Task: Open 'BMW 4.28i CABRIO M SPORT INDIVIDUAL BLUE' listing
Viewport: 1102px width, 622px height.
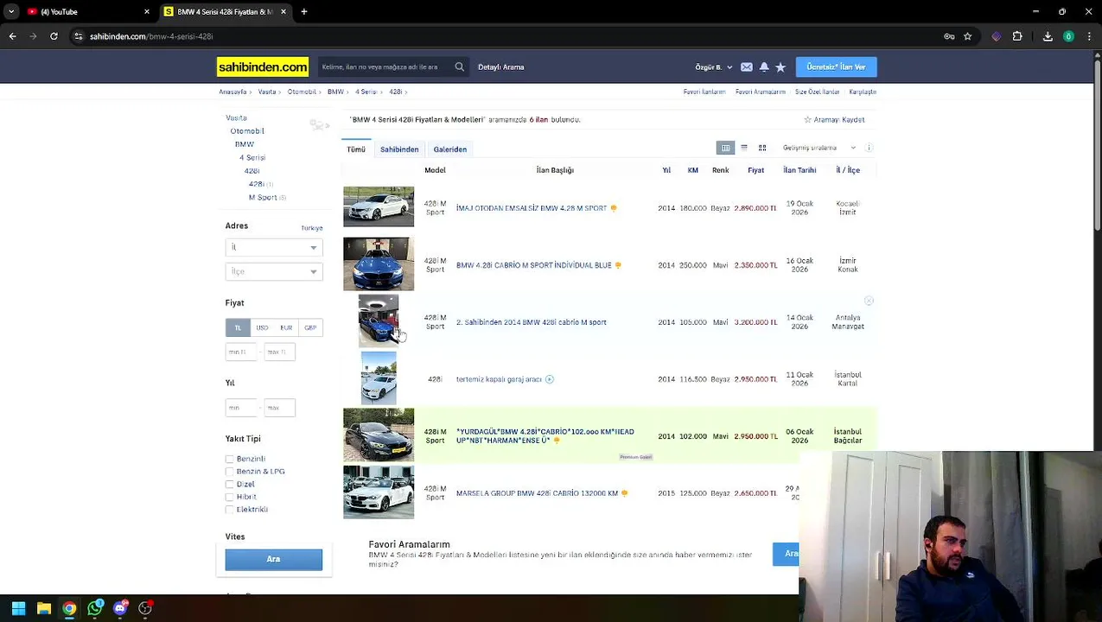Action: point(534,265)
